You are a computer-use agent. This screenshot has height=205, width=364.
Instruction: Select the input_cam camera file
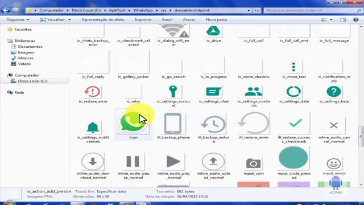tap(254, 163)
